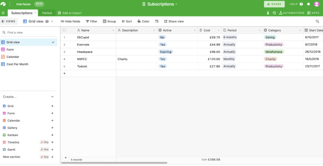The image size is (323, 166).
Task: Open the user account avatar
Action: pos(316,4)
